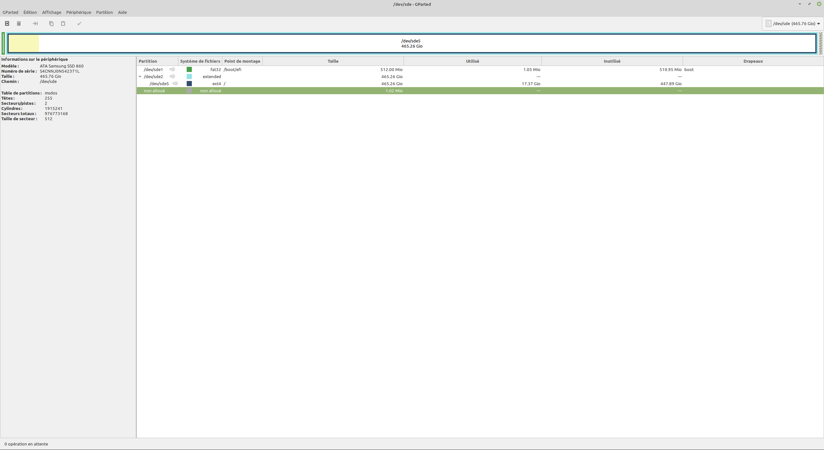The height and width of the screenshot is (450, 824).
Task: Open the Affichage menu
Action: 51,12
